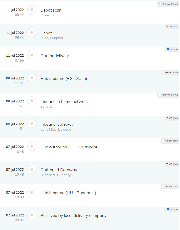
Task: Click the Sofia HUB, Bulgaria location text
Action: click(x=56, y=129)
